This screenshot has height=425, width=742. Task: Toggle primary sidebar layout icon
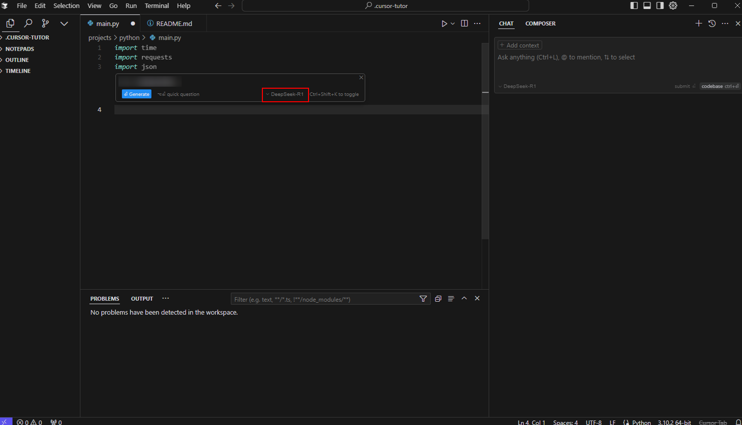tap(634, 6)
